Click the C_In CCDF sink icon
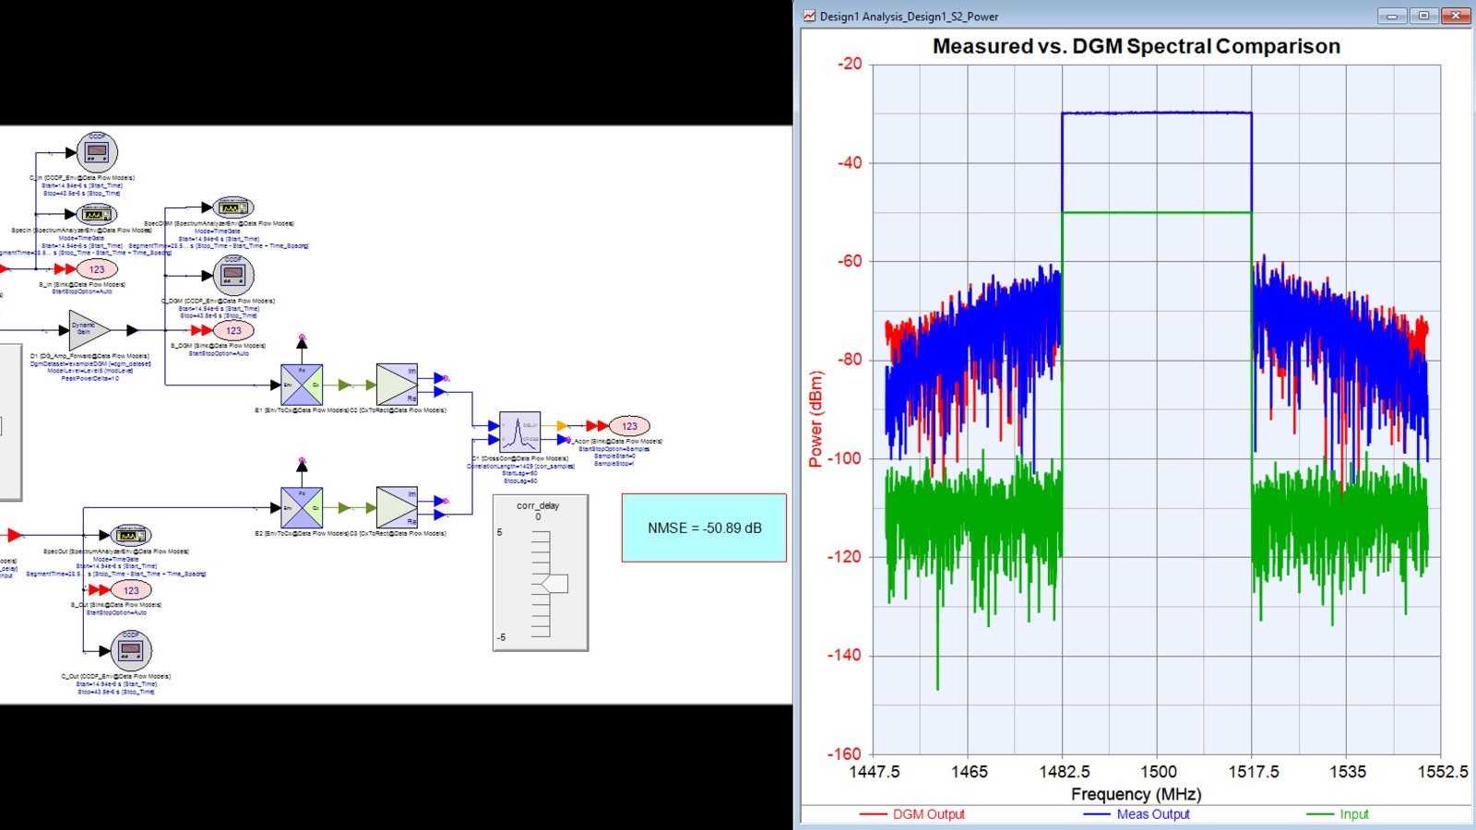The height and width of the screenshot is (830, 1476). point(97,152)
